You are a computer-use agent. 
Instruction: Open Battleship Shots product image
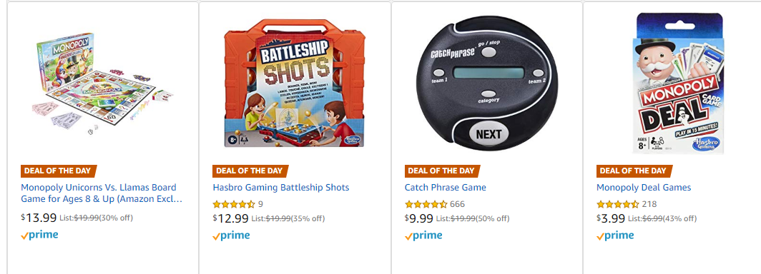point(295,83)
